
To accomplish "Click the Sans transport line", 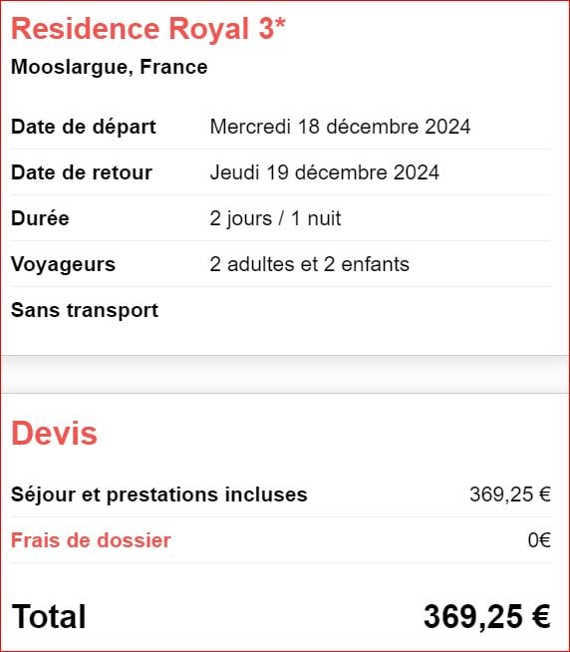I will click(85, 310).
